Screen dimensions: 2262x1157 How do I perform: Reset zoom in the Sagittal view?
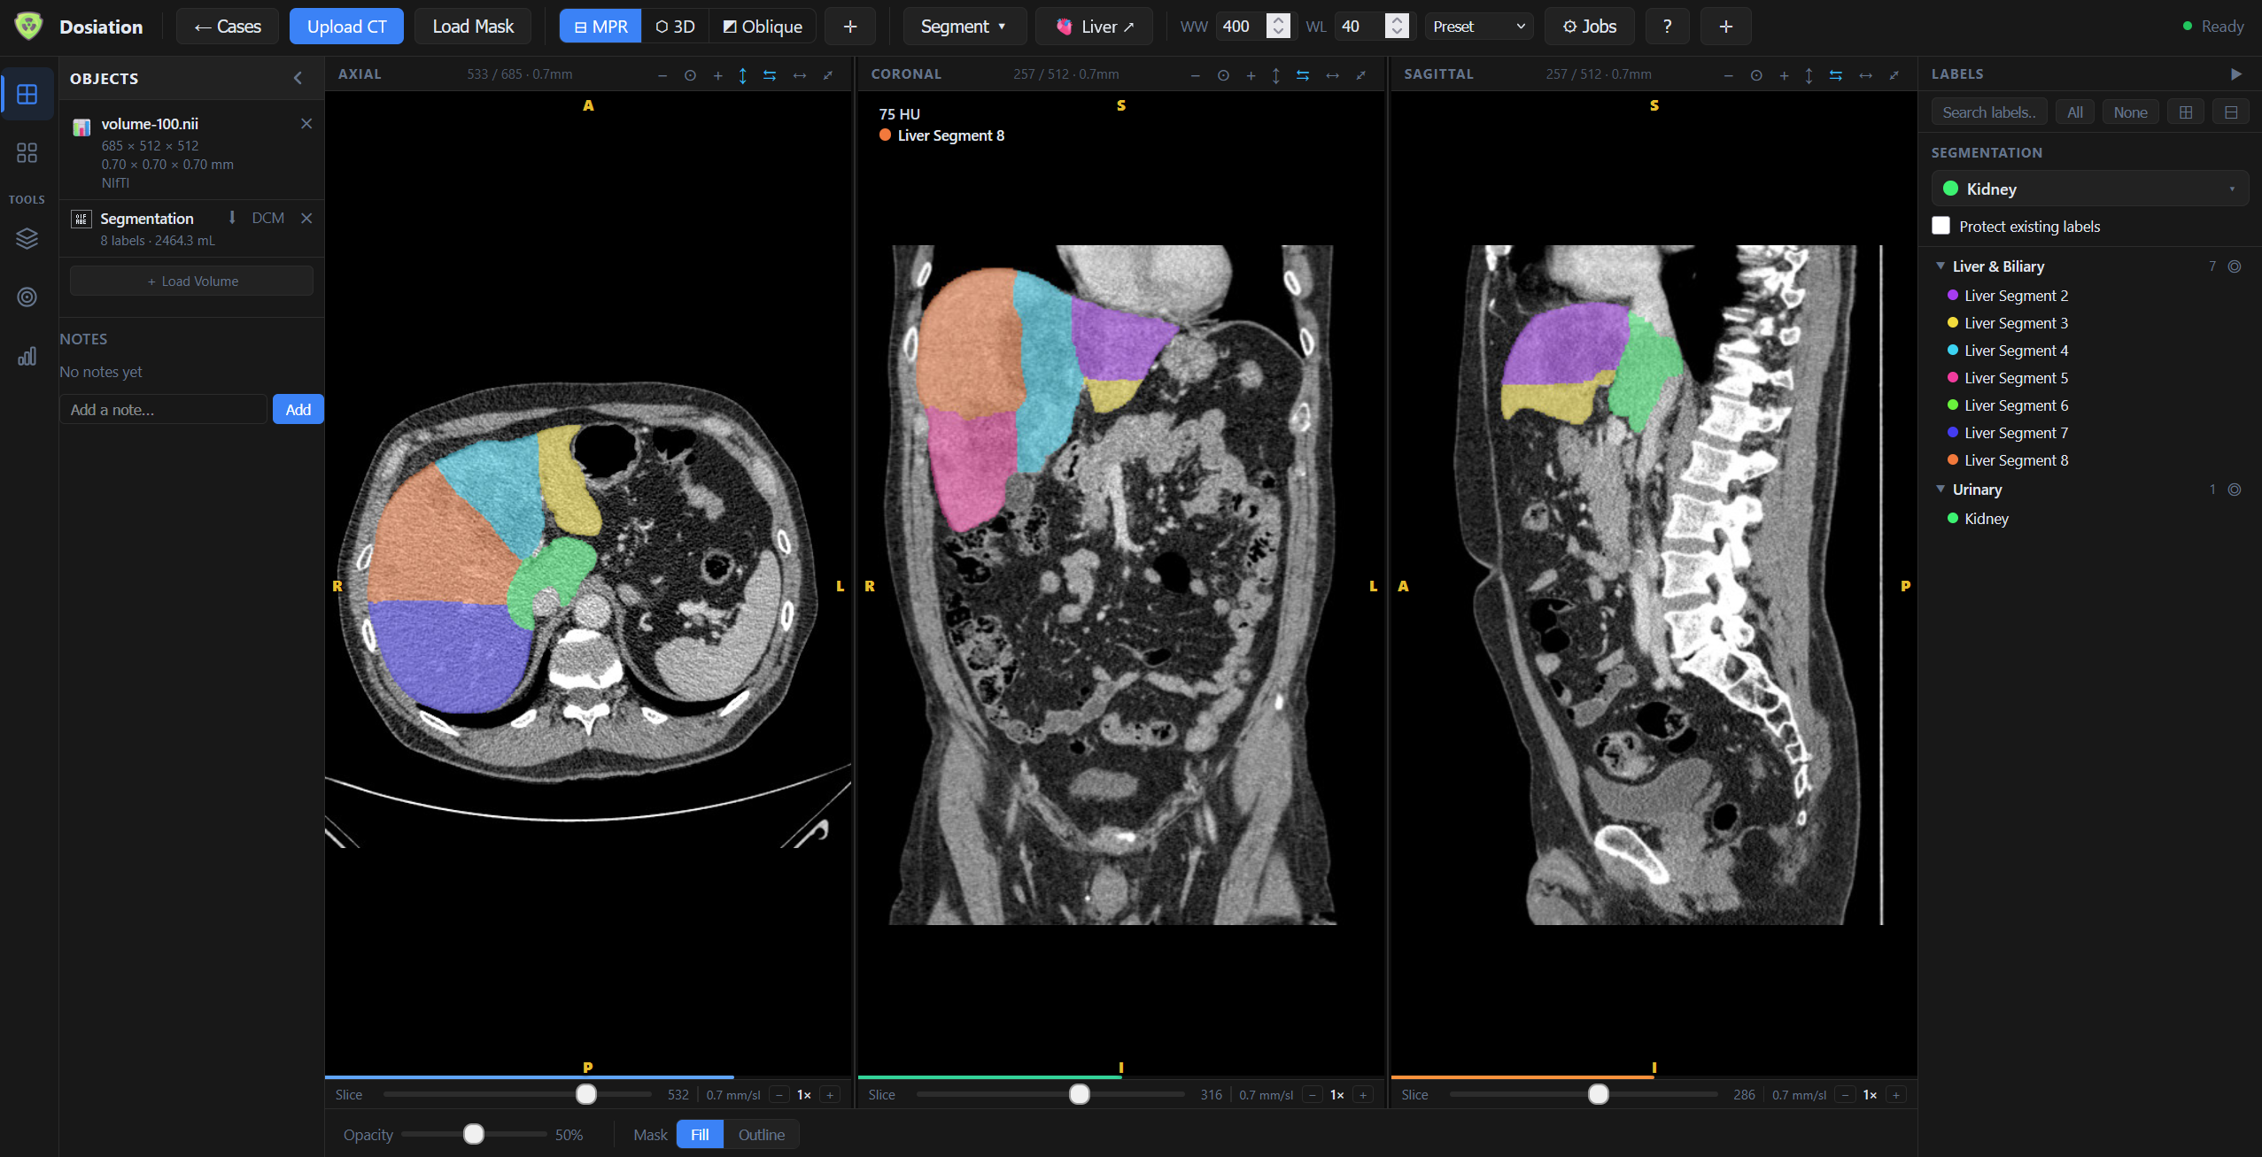tap(1756, 75)
